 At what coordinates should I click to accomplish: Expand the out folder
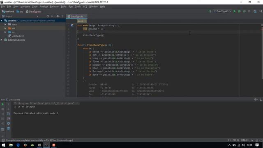[5, 28]
